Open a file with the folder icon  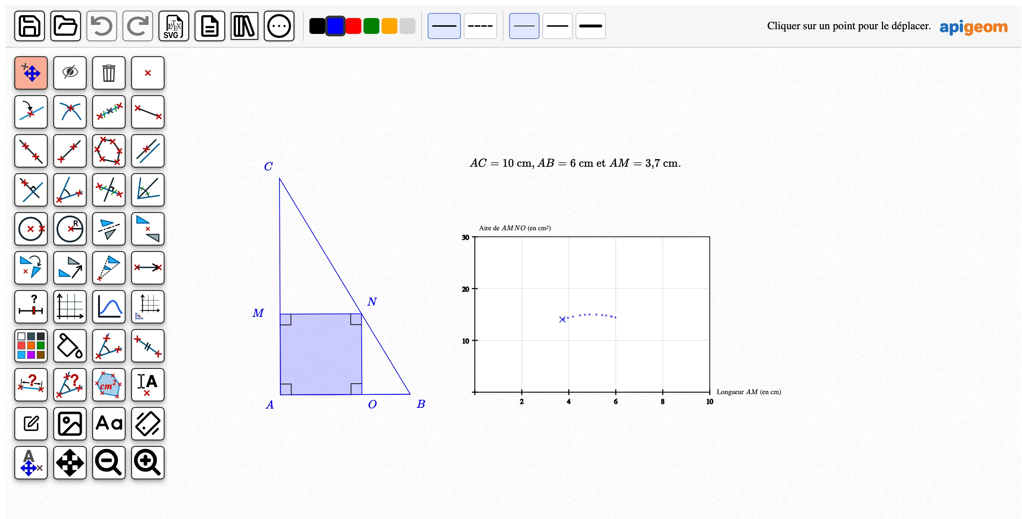(66, 26)
